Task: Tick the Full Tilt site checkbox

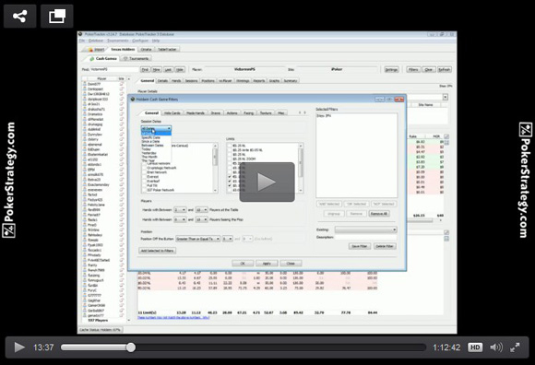Action: (144, 185)
